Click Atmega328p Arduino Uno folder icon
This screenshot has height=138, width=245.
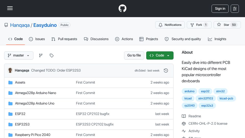[x=10, y=103]
